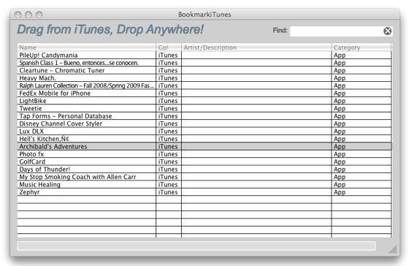Select the GolfCard bookmark
This screenshot has height=266, width=409.
click(204, 161)
